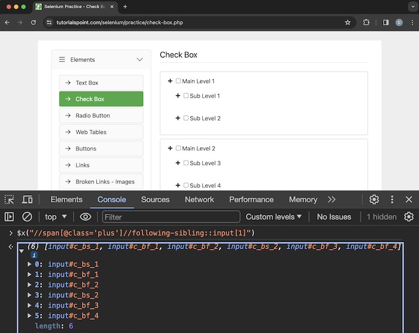This screenshot has width=419, height=333.
Task: Expand Main Level 1 plus sign
Action: click(x=171, y=81)
